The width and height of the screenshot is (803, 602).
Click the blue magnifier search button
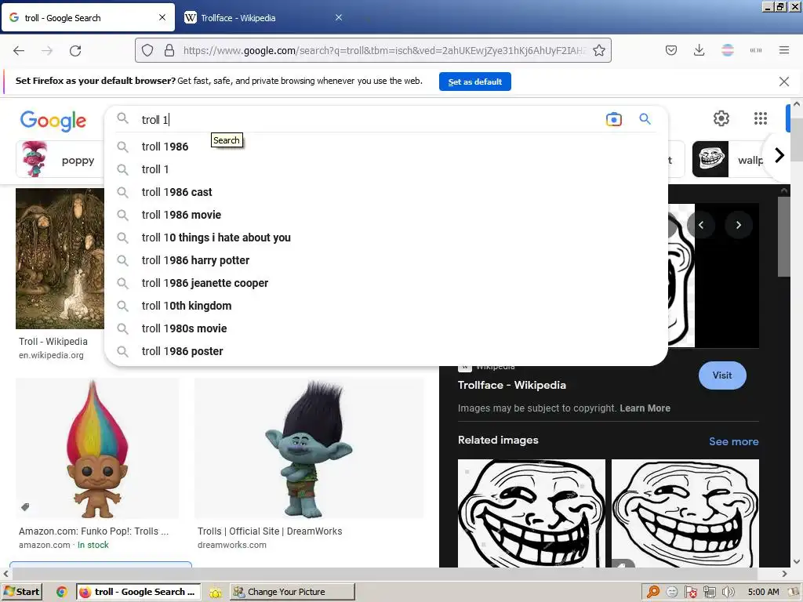point(645,119)
